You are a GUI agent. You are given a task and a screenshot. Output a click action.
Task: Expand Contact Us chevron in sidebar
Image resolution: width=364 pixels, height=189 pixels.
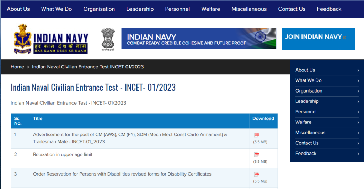pos(358,143)
